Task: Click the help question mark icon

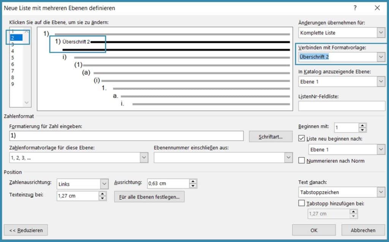Action: [355, 8]
